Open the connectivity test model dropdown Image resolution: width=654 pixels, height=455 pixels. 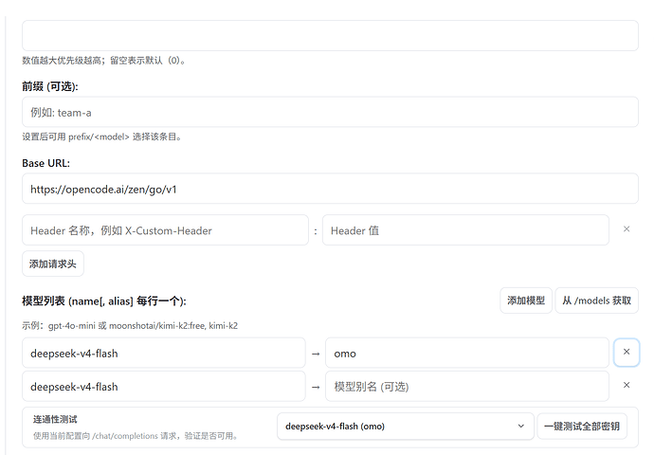click(405, 427)
